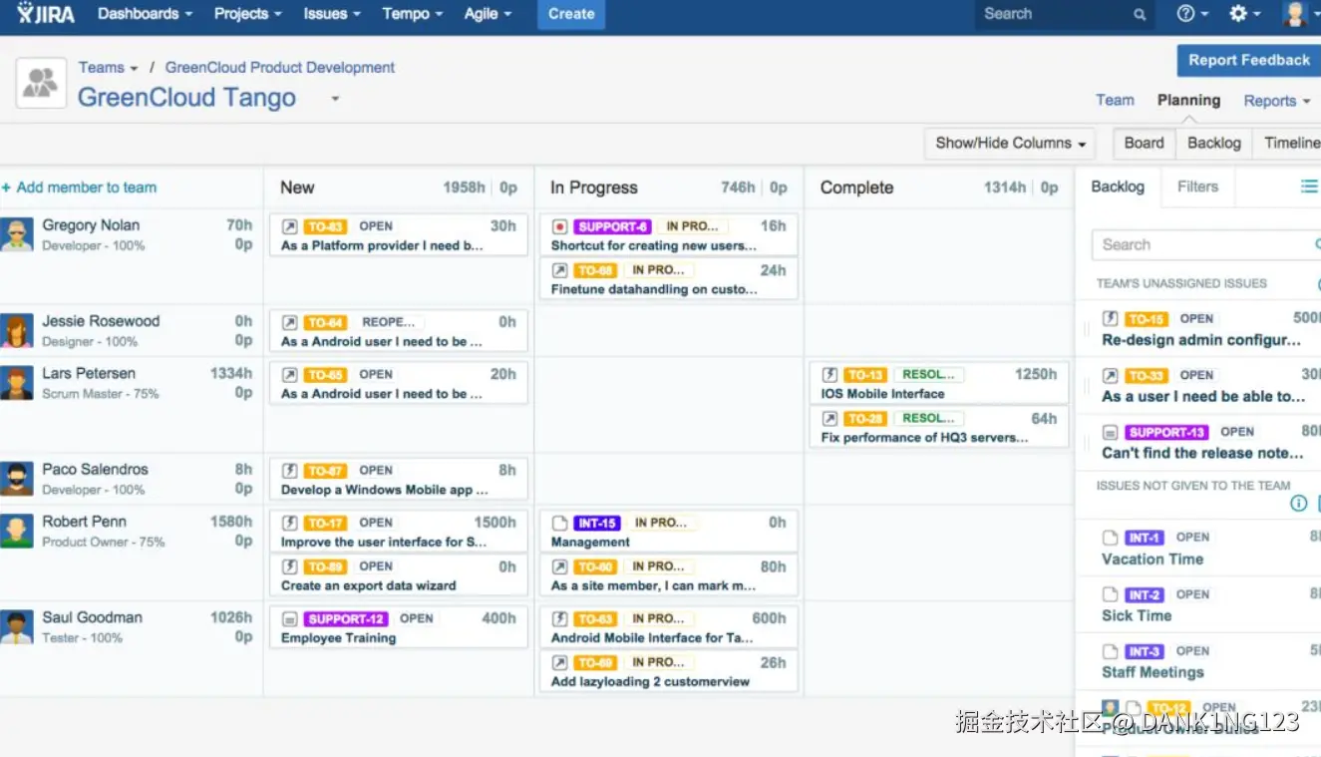Screen dimensions: 1321x757
Task: Click Add member to team
Action: tap(79, 188)
